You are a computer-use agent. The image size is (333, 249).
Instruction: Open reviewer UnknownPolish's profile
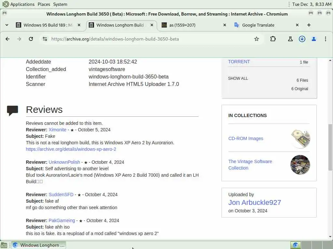coord(64,162)
